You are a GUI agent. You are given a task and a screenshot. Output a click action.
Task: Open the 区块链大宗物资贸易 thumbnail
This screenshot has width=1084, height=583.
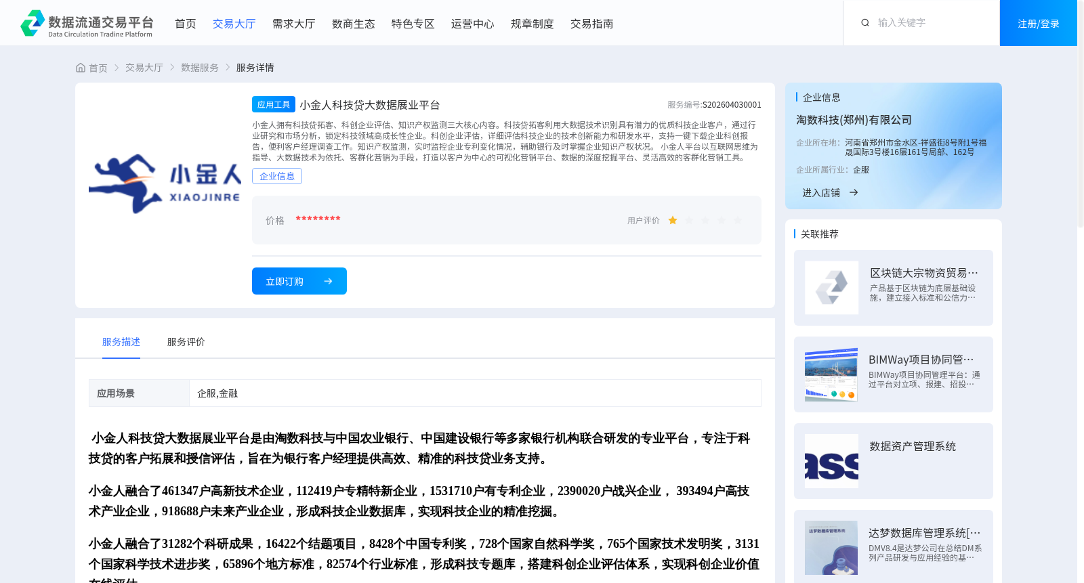[831, 288]
